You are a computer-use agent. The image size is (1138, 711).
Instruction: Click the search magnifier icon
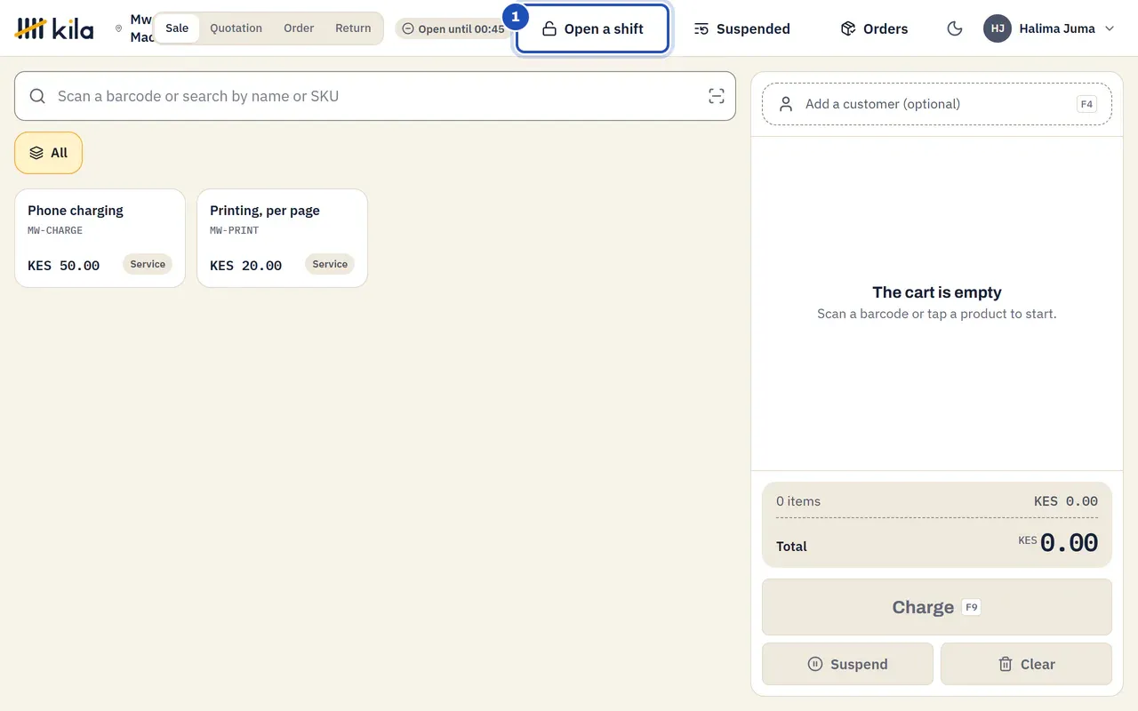tap(37, 96)
